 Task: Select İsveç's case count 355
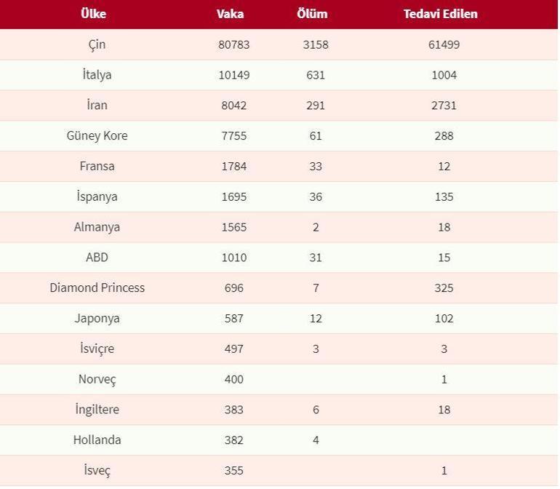click(x=233, y=471)
